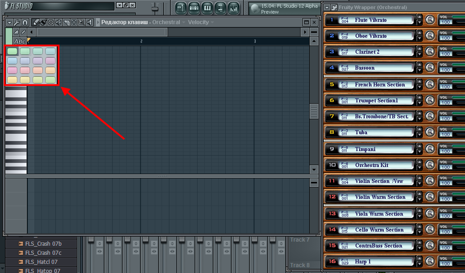Step up the Flute Vibrato patch arrow
Screen dimensions: 465x273
coord(419,17)
